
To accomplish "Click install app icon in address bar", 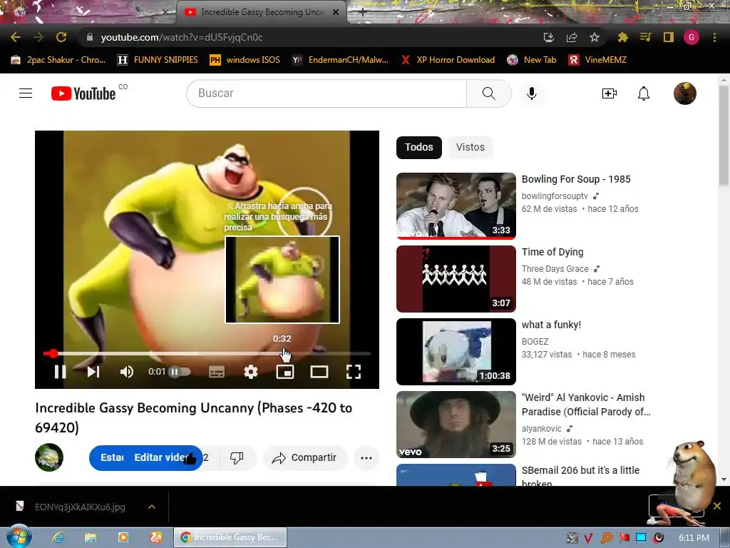I will click(x=548, y=37).
